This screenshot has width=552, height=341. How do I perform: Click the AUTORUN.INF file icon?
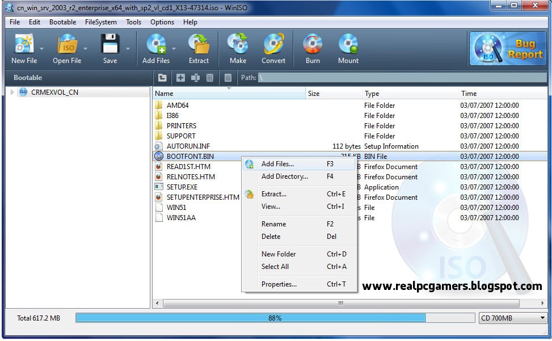159,146
